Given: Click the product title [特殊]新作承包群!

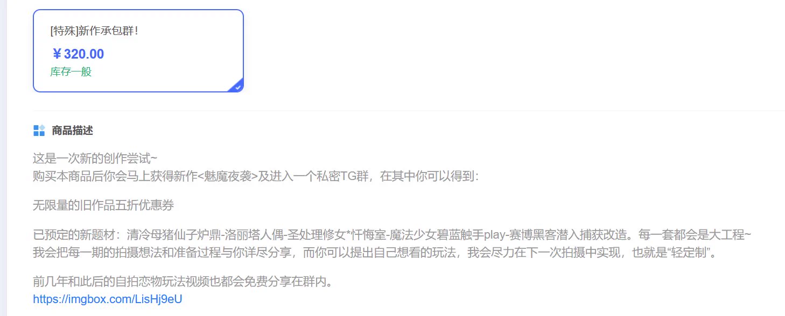Looking at the screenshot, I should [94, 31].
